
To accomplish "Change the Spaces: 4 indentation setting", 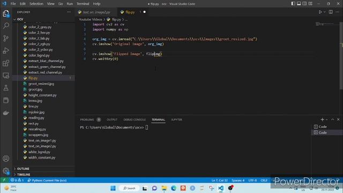I will pyautogui.click(x=238, y=180).
